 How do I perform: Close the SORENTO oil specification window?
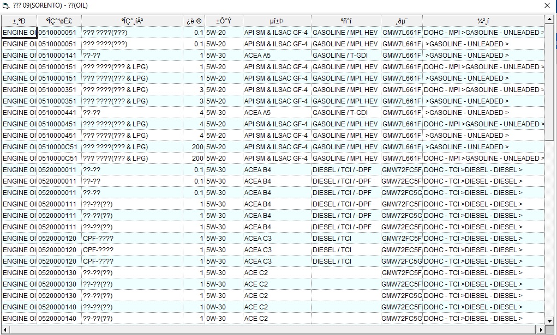pos(547,5)
